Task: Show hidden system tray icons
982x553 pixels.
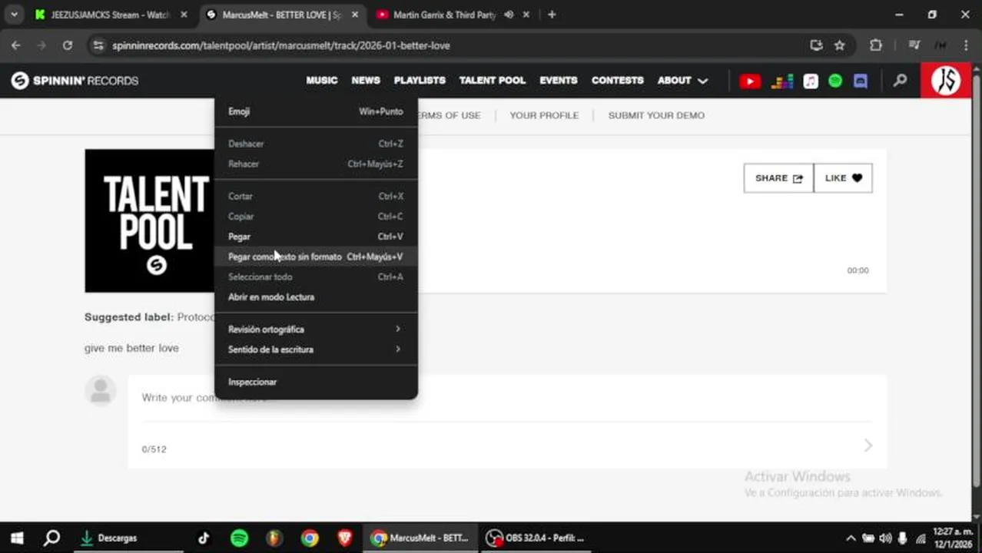Action: (x=851, y=538)
